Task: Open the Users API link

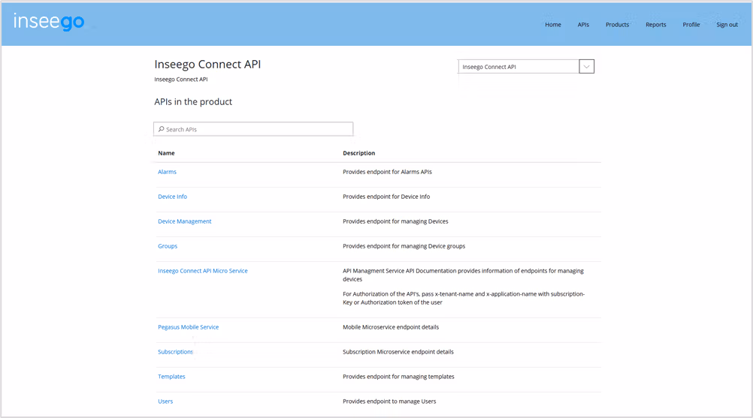Action: (165, 401)
